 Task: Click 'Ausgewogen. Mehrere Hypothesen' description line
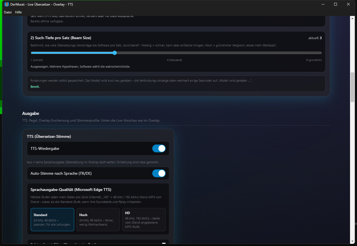[80, 67]
